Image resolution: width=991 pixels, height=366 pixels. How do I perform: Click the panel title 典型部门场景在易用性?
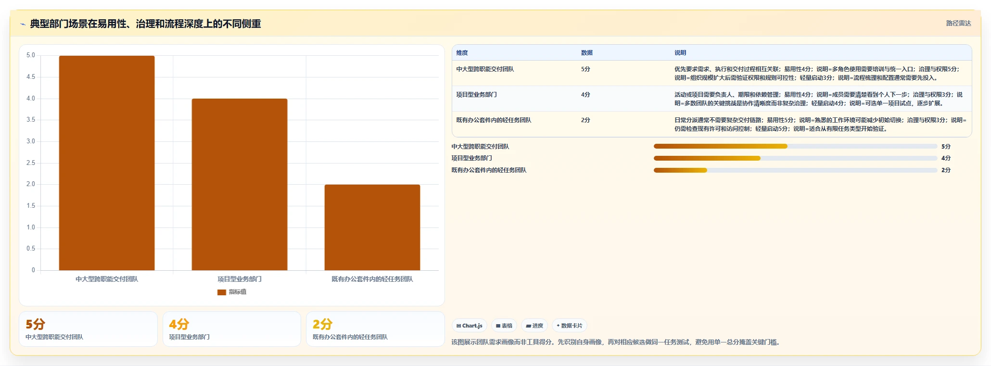(145, 24)
